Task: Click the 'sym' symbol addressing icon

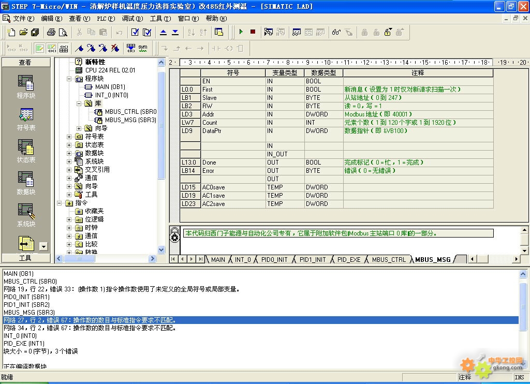Action: [143, 48]
